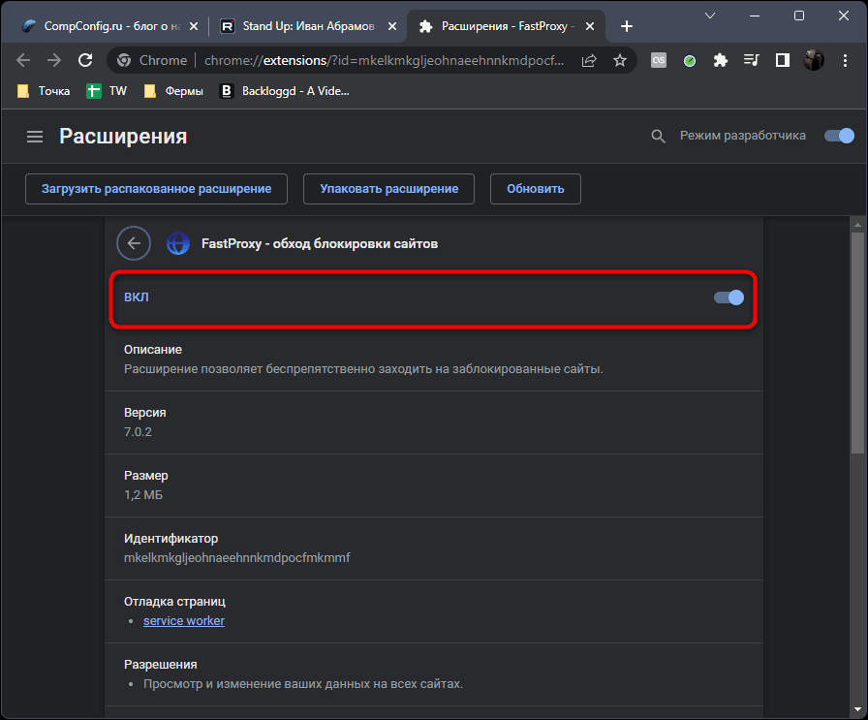
Task: Click Загрузить распакованное расширение button
Action: coord(156,189)
